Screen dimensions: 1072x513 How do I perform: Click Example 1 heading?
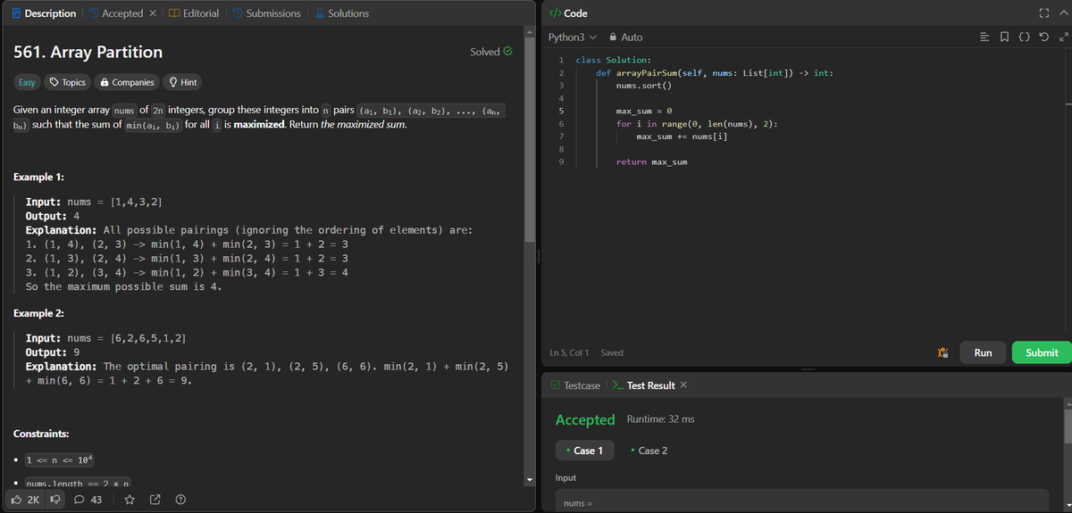point(38,178)
